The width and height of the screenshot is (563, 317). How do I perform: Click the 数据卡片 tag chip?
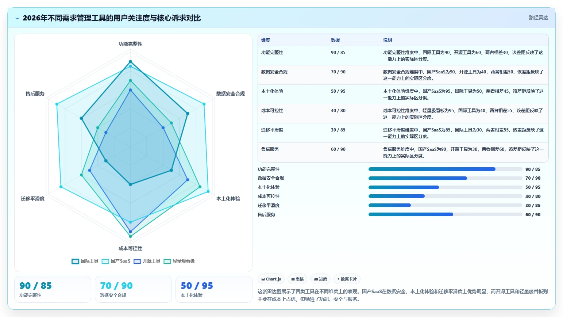point(347,279)
